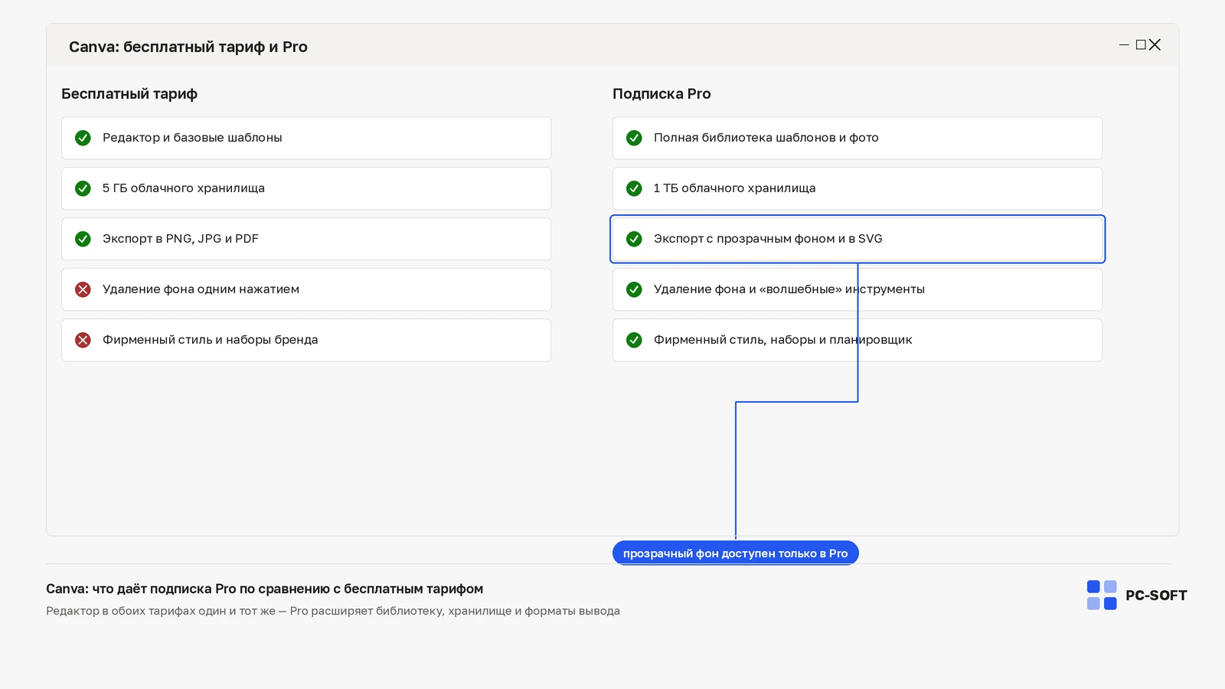Viewport: 1225px width, 689px height.
Task: Select the "Экспорт с прозрачным фоном и в SVG" text
Action: coord(768,239)
